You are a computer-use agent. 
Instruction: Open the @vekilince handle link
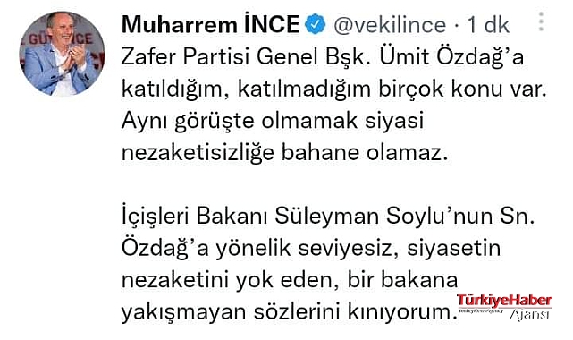(390, 25)
